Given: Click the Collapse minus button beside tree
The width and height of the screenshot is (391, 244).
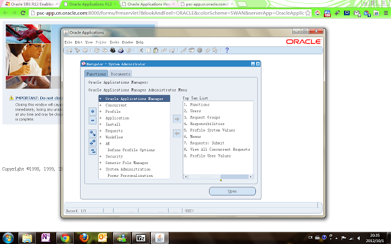Looking at the screenshot, I should pos(92,120).
